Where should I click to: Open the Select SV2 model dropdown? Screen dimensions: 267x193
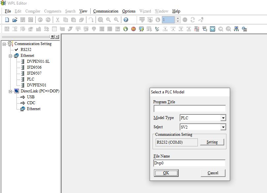(223, 127)
